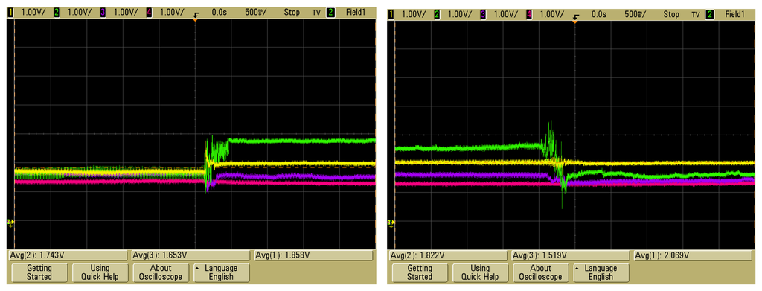Select channel 4 badge on left scope
Image resolution: width=762 pixels, height=291 pixels.
[149, 13]
